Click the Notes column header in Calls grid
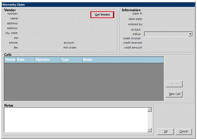This screenshot has width=197, height=139. [x=123, y=60]
